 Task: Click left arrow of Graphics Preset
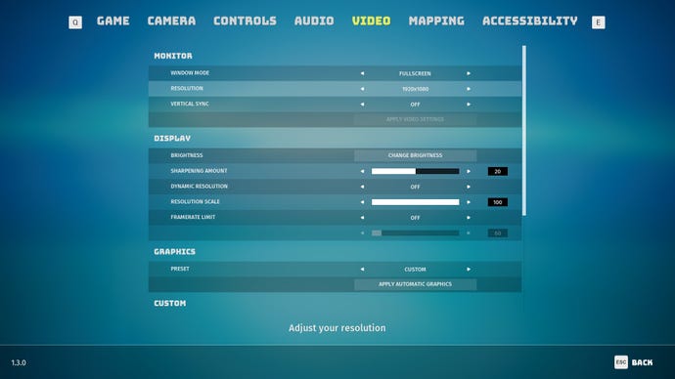[362, 270]
